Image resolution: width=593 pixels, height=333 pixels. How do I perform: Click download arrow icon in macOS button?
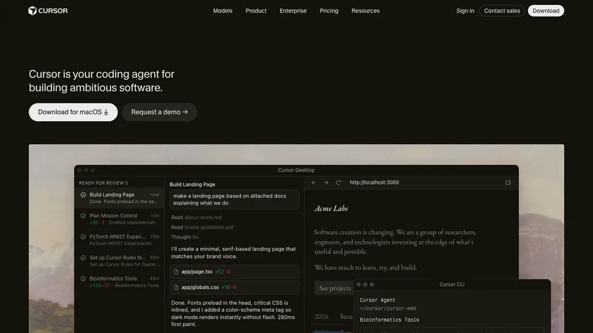(106, 112)
